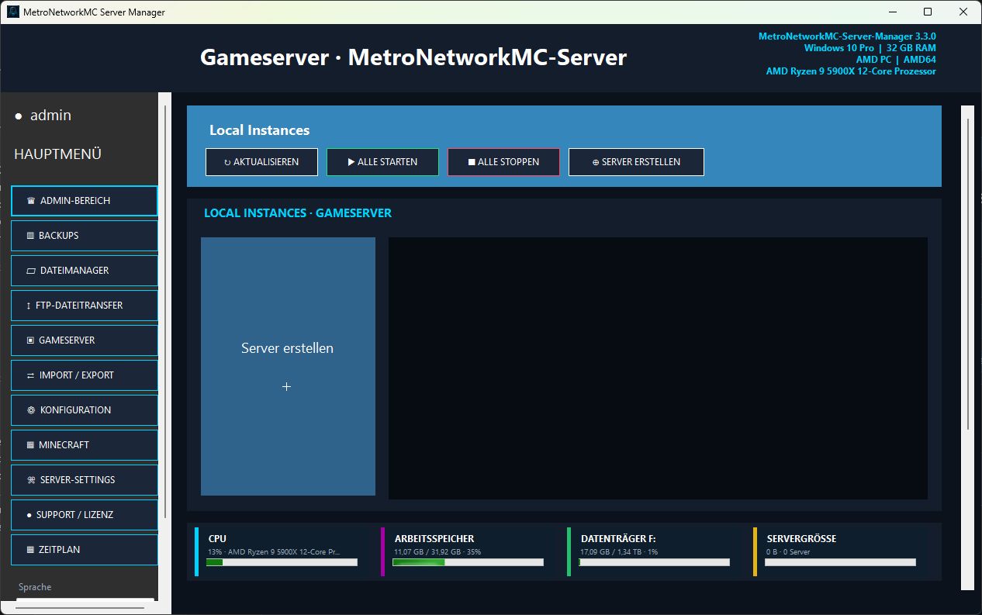Click the ARBEITSSPEICHER label
This screenshot has height=615, width=982.
tap(434, 538)
